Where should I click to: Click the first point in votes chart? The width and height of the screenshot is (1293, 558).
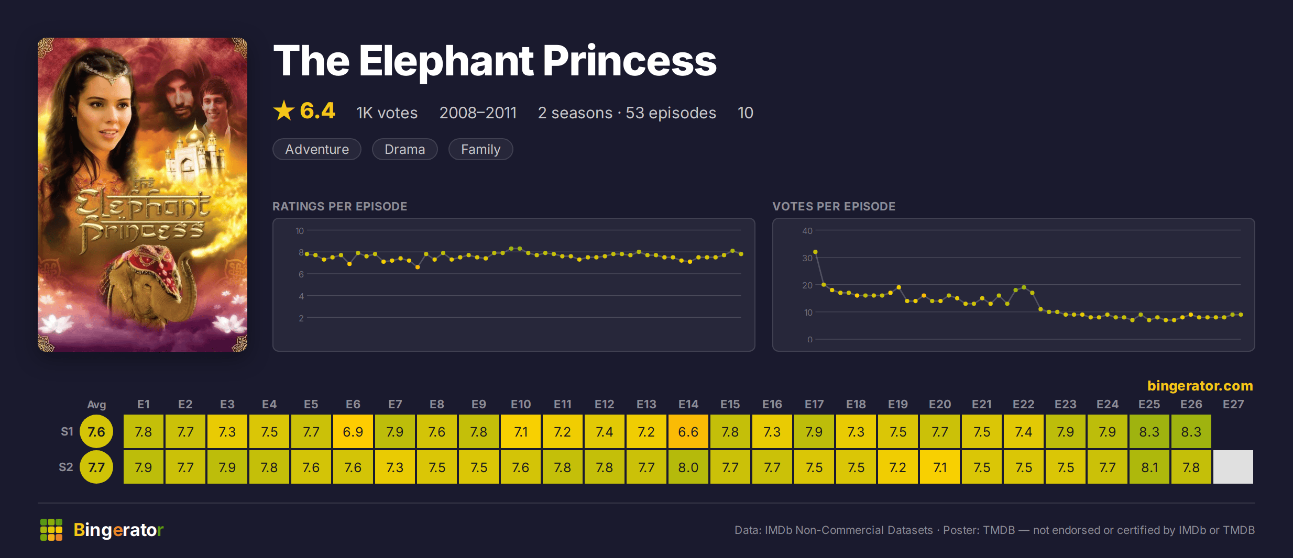click(x=815, y=252)
